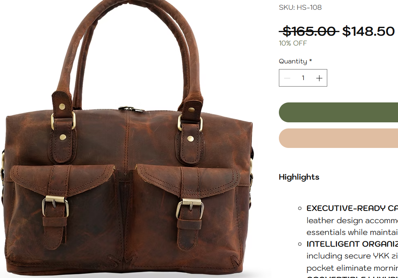Click the crossed-out $165.00 original price

click(309, 31)
